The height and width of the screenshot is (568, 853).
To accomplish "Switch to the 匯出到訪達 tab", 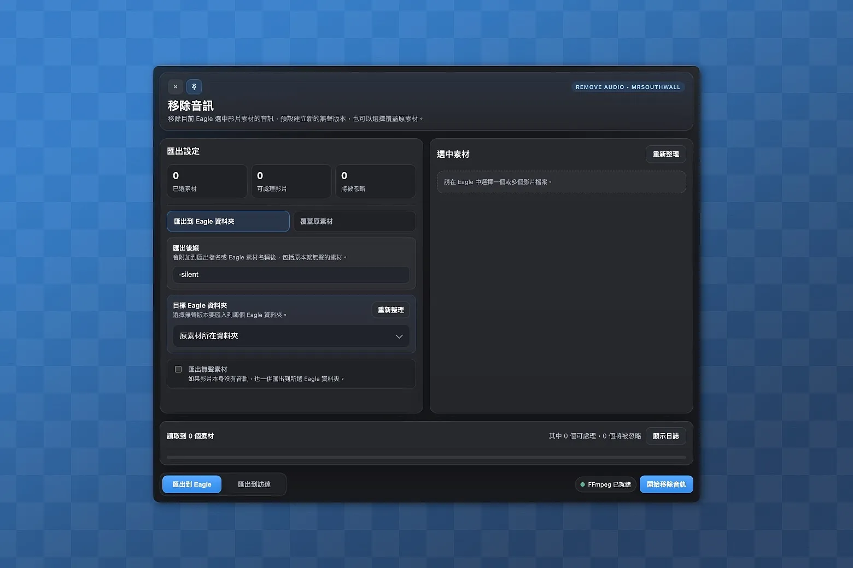I will pyautogui.click(x=254, y=484).
